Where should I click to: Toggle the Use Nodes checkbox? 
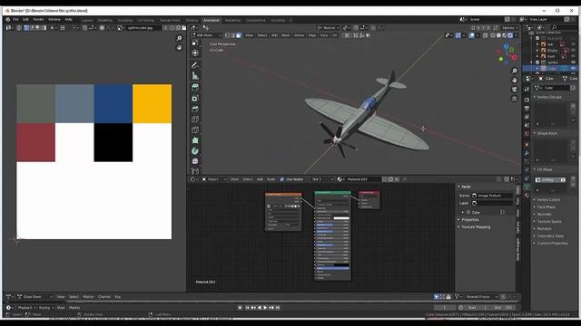(x=282, y=179)
